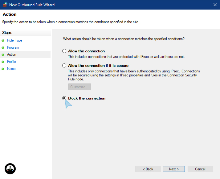
Task: Select the Action step in sidebar
Action: point(12,55)
